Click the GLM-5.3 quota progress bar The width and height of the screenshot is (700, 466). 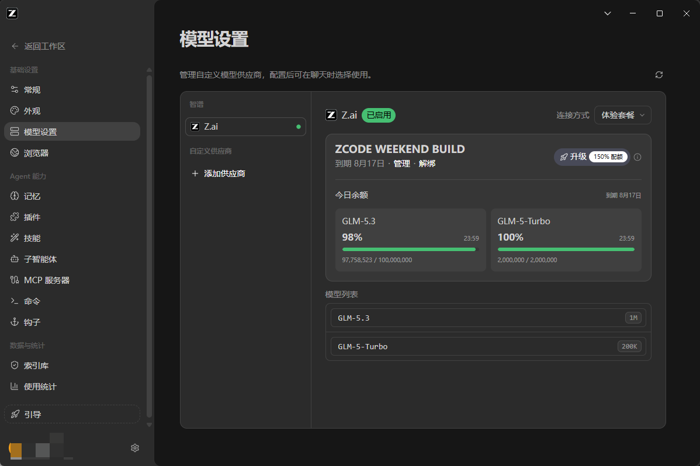pyautogui.click(x=410, y=249)
